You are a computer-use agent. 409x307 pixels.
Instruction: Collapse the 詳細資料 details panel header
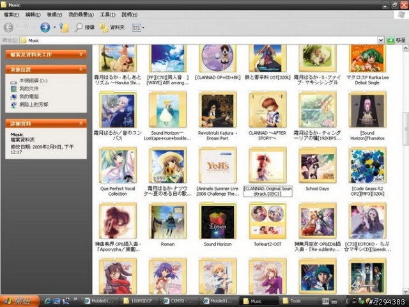(x=46, y=123)
